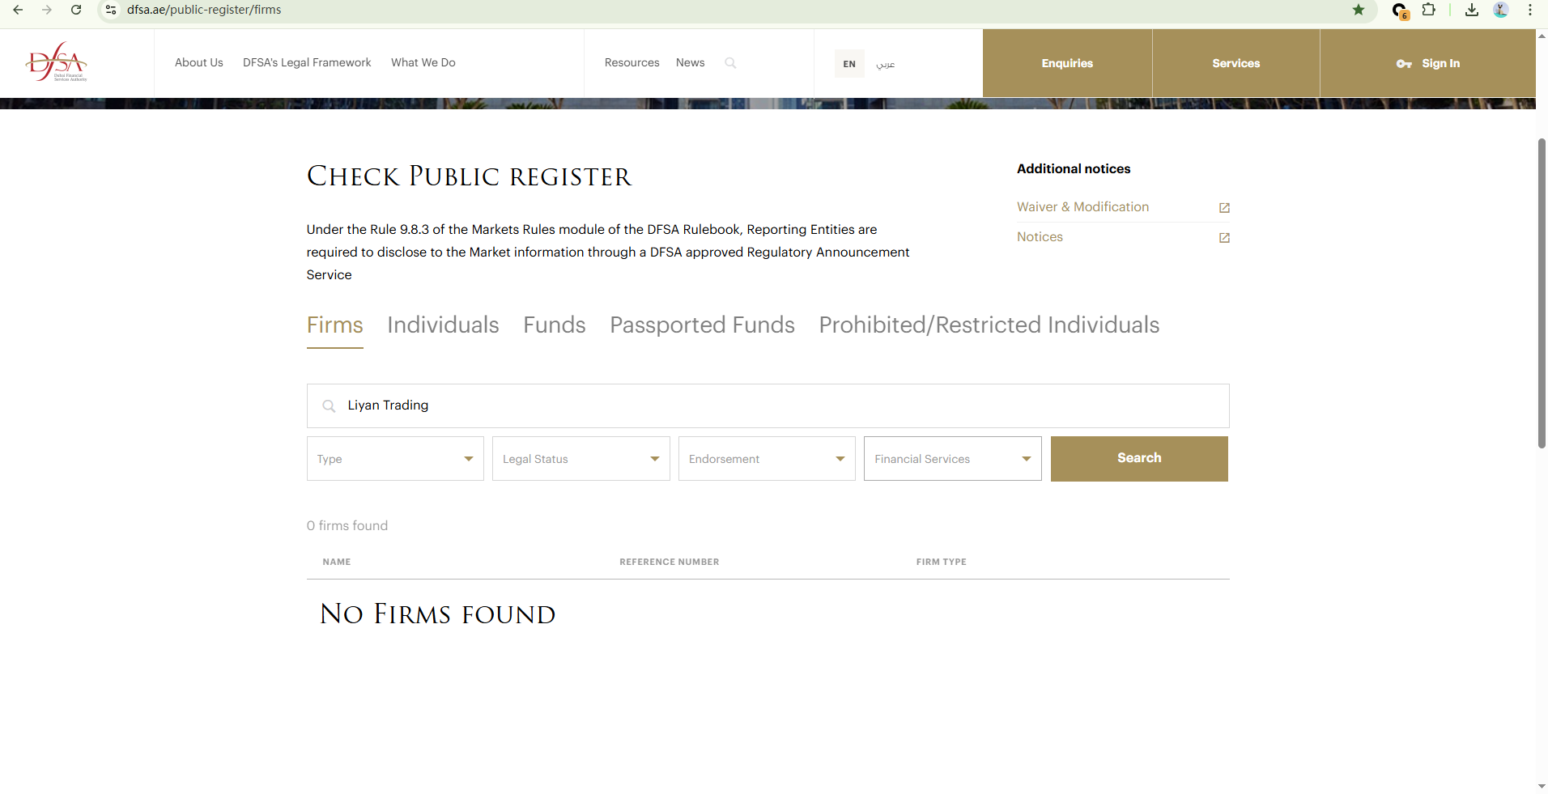Image resolution: width=1548 pixels, height=794 pixels.
Task: Click the Services button
Action: (x=1236, y=63)
